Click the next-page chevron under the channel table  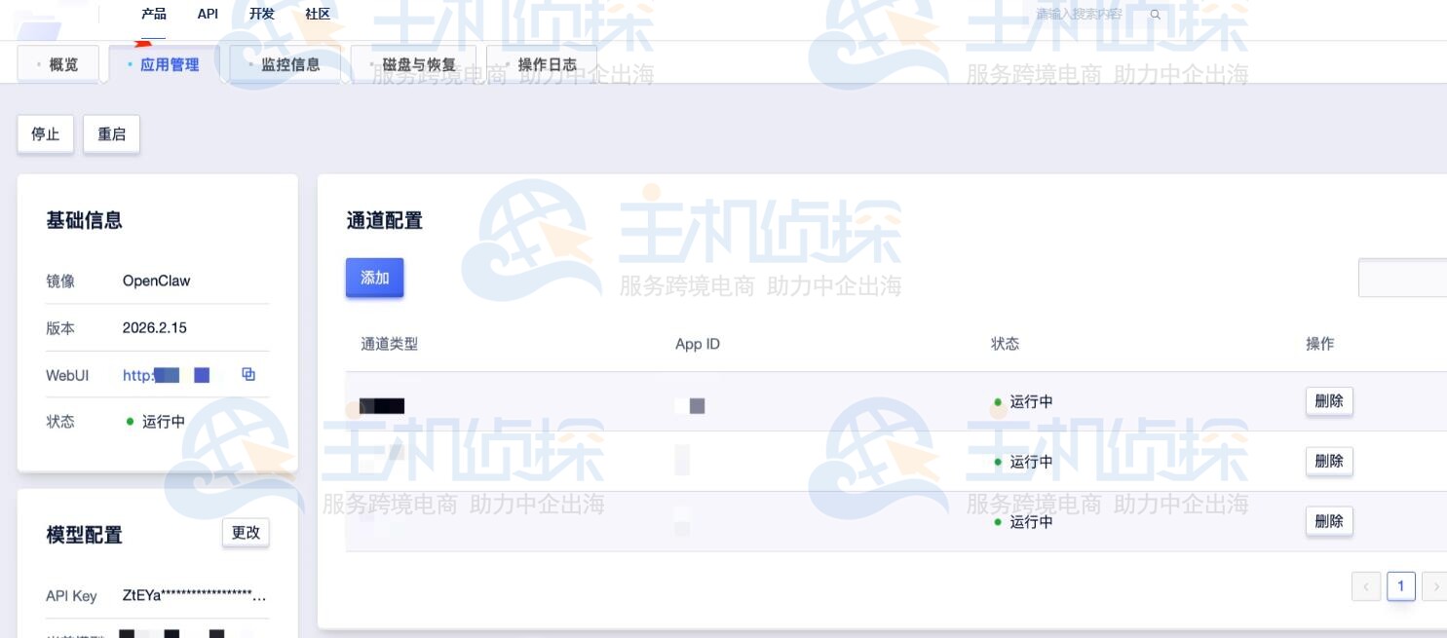point(1436,585)
